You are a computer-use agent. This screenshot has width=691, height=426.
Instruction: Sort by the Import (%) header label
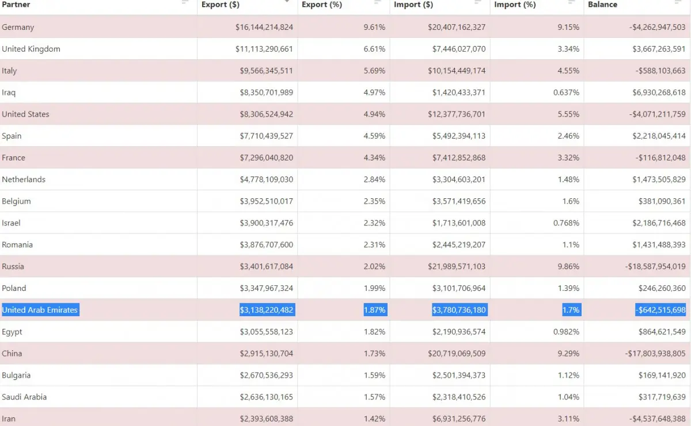click(515, 5)
